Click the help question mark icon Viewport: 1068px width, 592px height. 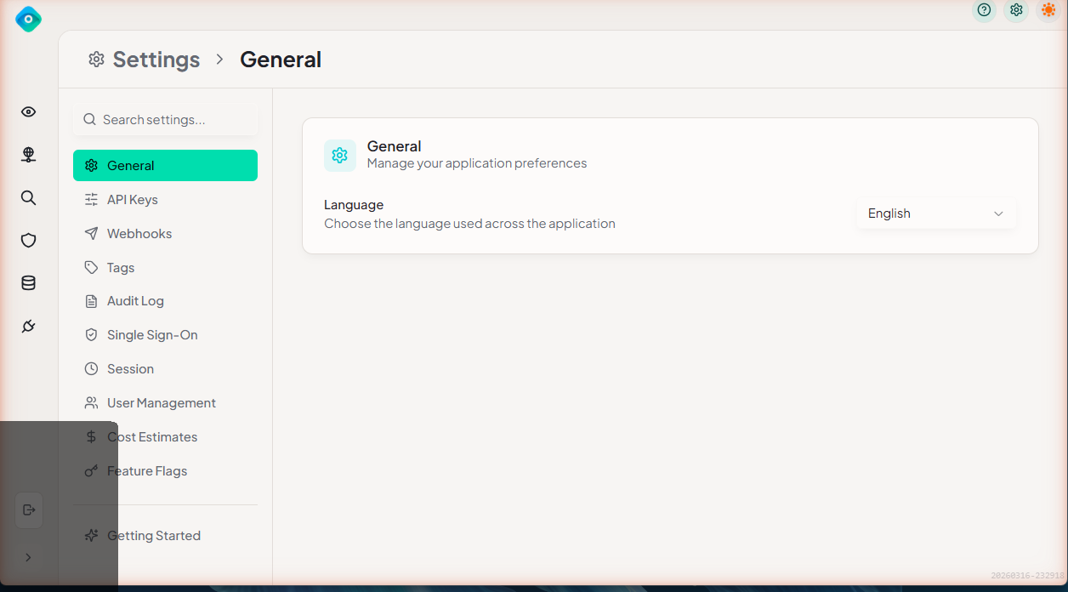pyautogui.click(x=984, y=10)
